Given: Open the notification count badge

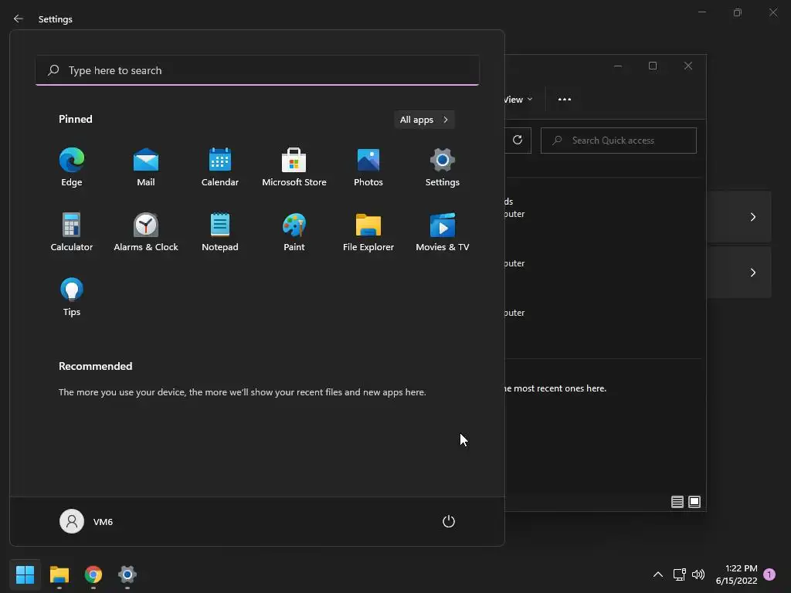Looking at the screenshot, I should click(x=769, y=574).
